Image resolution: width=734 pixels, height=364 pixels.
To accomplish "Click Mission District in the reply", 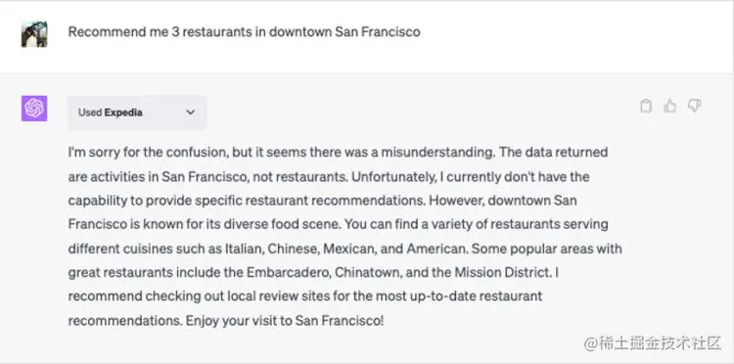I will click(x=503, y=272).
